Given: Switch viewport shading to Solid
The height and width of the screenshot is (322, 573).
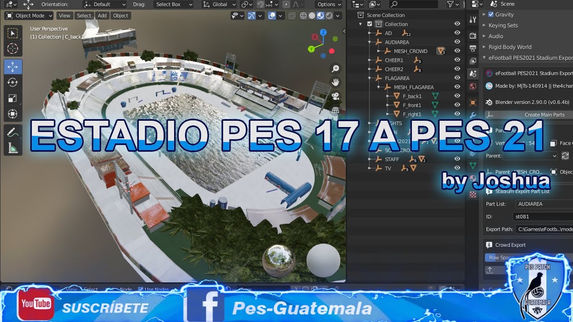Looking at the screenshot, I should point(312,16).
